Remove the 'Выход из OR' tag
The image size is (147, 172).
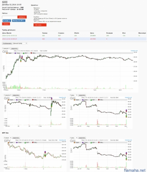(24, 20)
